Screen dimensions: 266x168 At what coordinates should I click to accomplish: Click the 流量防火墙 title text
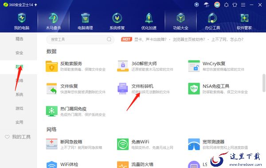tap(142, 164)
